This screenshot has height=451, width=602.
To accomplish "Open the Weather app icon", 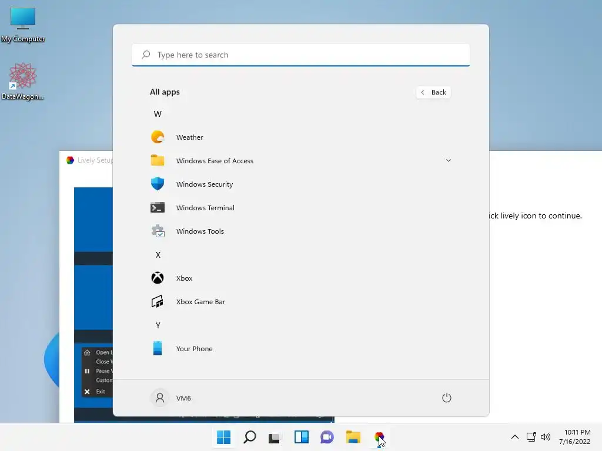I will click(158, 137).
